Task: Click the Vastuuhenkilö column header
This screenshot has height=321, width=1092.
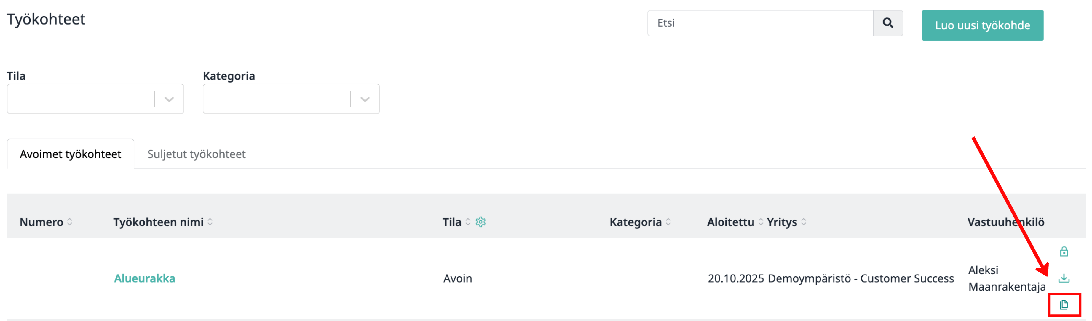Action: click(1005, 222)
